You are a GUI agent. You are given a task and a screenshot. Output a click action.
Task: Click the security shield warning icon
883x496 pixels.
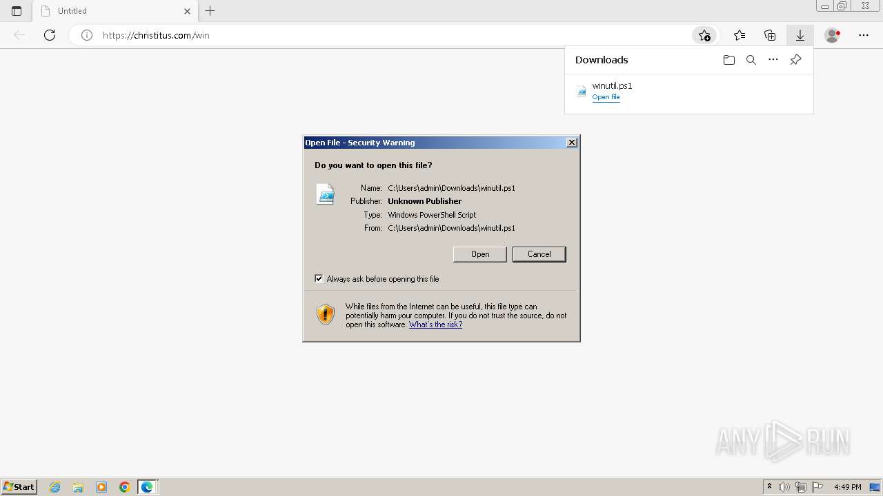coord(326,314)
